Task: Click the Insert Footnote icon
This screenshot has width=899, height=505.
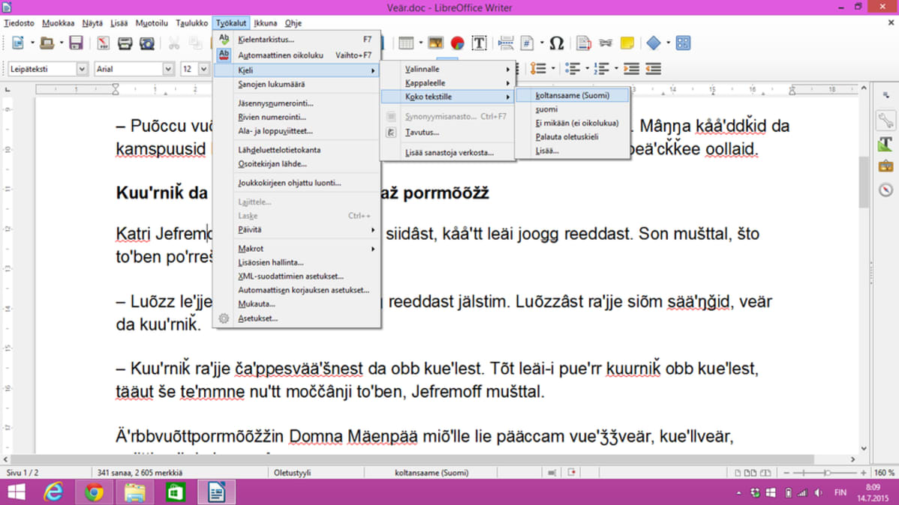Action: pos(584,43)
